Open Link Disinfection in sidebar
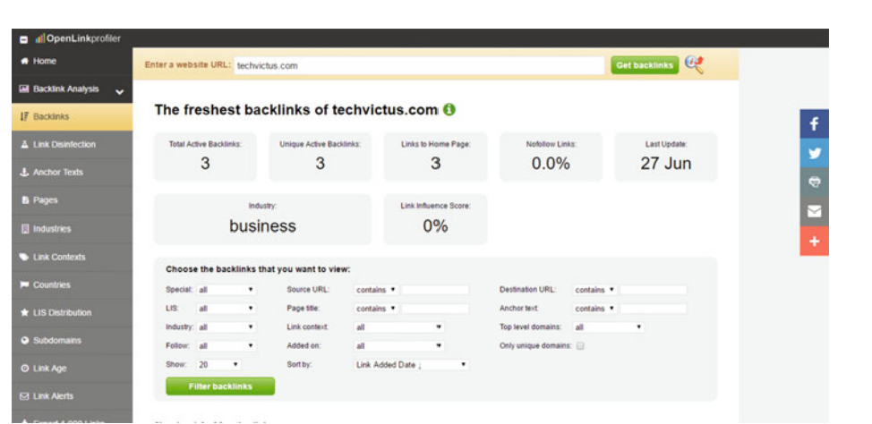This screenshot has height=424, width=872. coord(73,145)
